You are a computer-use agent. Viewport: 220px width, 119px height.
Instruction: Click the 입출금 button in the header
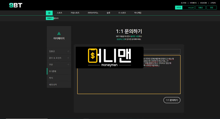coord(200,8)
